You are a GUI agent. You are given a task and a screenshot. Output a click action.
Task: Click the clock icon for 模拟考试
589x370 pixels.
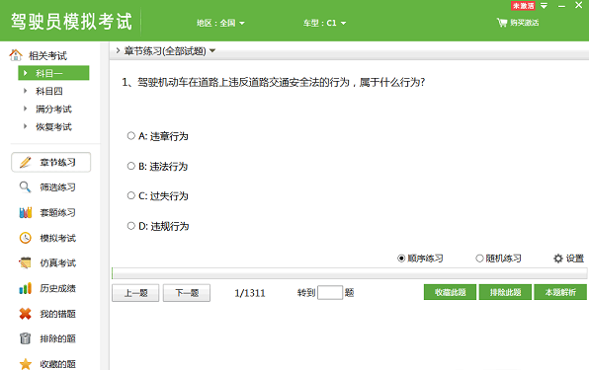pos(25,238)
